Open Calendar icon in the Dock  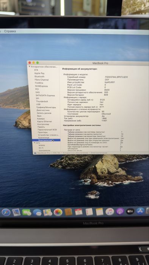[78, 212]
